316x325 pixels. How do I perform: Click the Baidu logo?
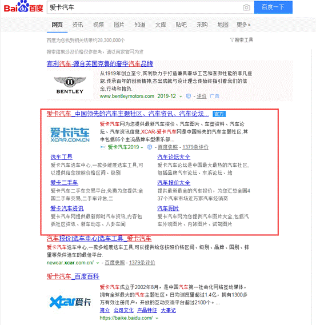23,7
